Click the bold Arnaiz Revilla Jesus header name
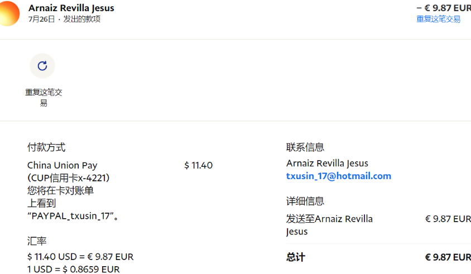The width and height of the screenshot is (471, 274). (x=71, y=8)
